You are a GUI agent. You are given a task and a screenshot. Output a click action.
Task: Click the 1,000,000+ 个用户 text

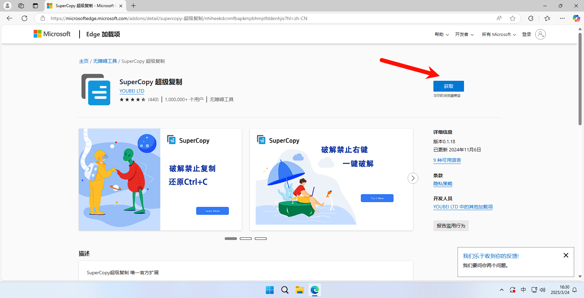(x=184, y=99)
